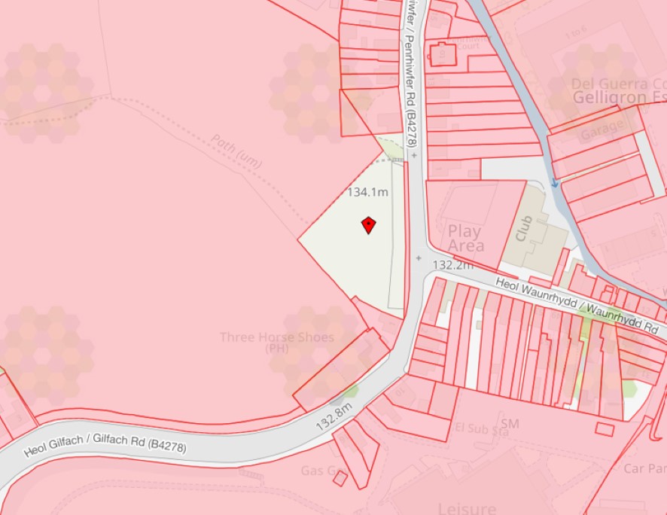Click the red location pin marker
This screenshot has width=667, height=515.
[368, 225]
